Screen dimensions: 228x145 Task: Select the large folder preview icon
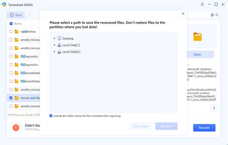(x=197, y=37)
